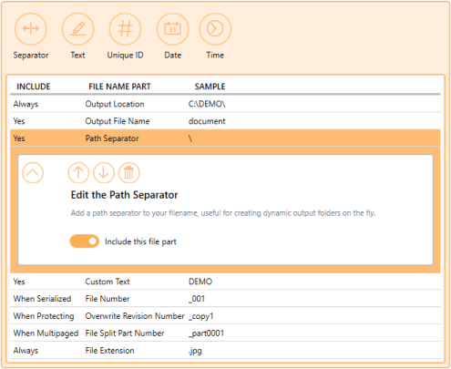
Task: Move Path Separator up in list
Action: (x=78, y=173)
